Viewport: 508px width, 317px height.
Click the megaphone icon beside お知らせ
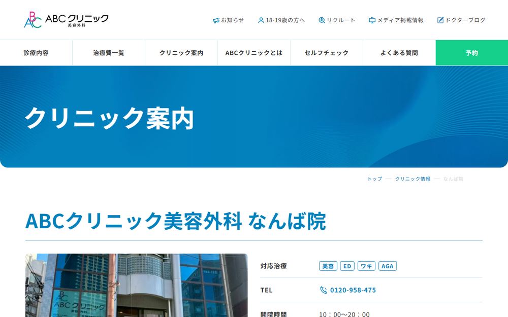coord(216,20)
